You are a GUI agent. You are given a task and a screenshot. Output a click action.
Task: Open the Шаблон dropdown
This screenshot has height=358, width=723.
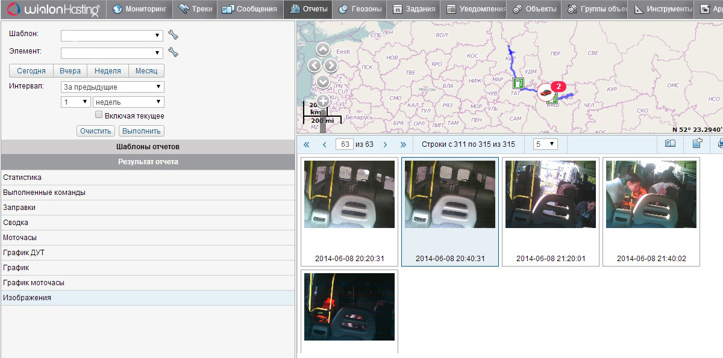coord(112,35)
